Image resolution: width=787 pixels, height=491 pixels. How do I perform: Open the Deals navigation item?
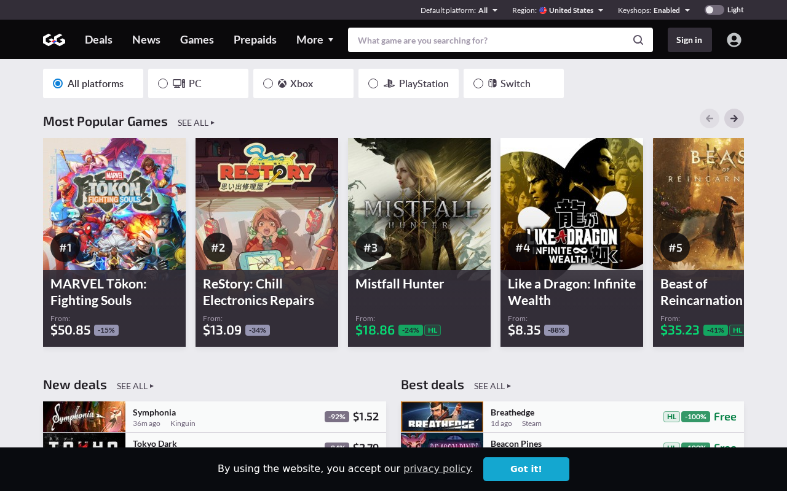[98, 40]
